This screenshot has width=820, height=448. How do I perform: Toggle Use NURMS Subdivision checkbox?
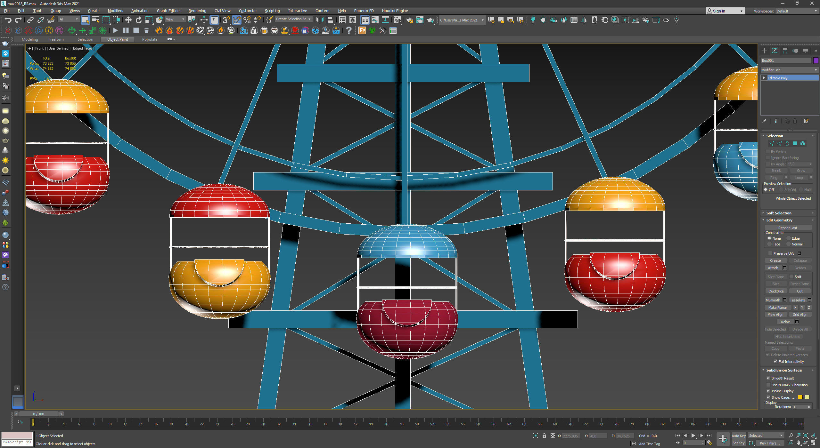(768, 385)
